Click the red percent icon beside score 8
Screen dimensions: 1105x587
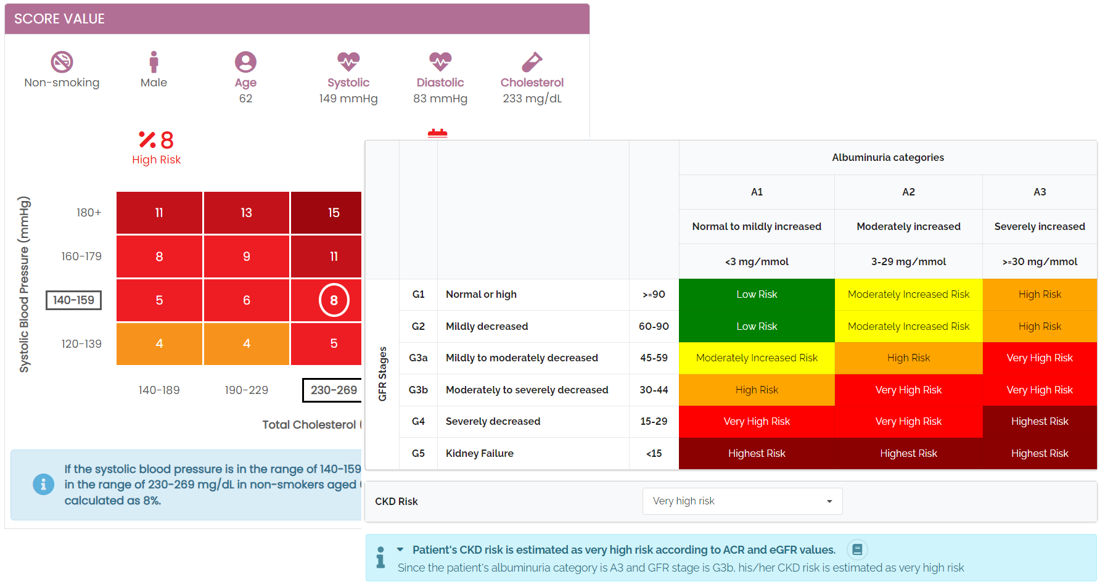tap(147, 140)
